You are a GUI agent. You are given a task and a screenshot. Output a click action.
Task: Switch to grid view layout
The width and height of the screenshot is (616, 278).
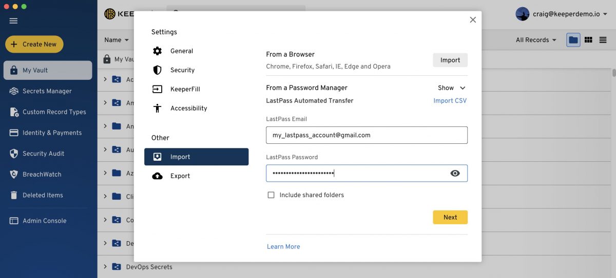pos(588,40)
